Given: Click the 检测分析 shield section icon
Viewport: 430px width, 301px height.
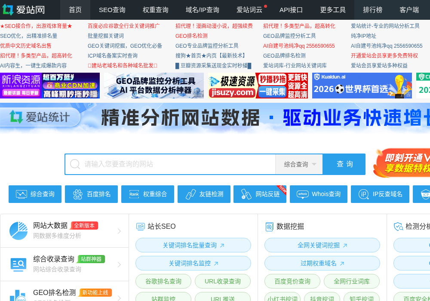Looking at the screenshot, I should coord(399,227).
